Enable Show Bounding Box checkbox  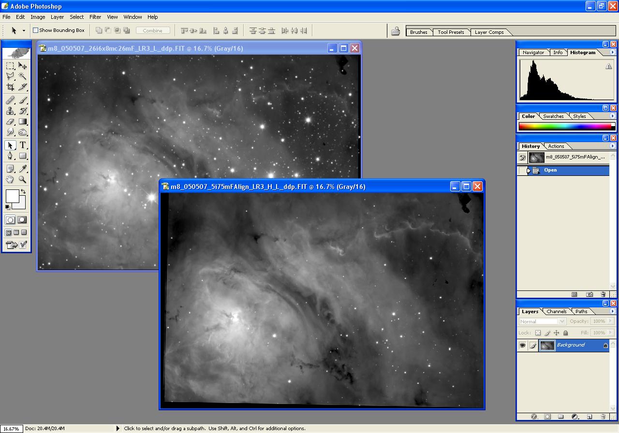35,30
